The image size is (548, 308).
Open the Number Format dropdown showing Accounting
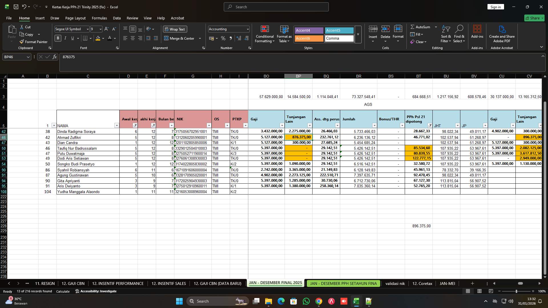click(x=247, y=29)
